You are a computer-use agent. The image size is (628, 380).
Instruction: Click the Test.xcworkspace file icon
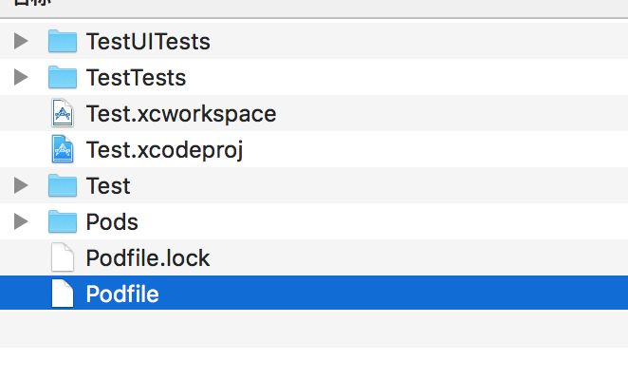pyautogui.click(x=62, y=114)
